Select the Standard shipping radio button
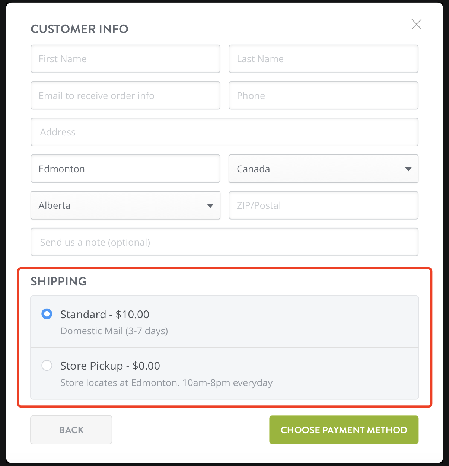The height and width of the screenshot is (466, 449). 47,314
